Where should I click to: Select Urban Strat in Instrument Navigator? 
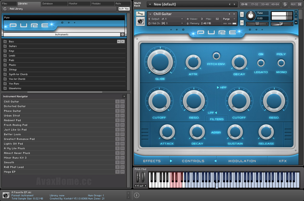coord(59,116)
